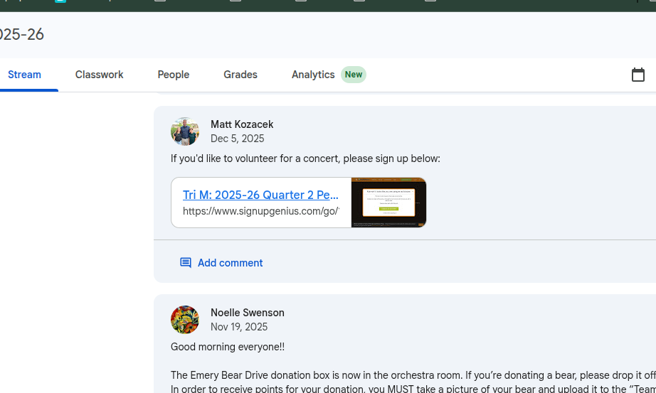Go to the People tab

tap(174, 75)
